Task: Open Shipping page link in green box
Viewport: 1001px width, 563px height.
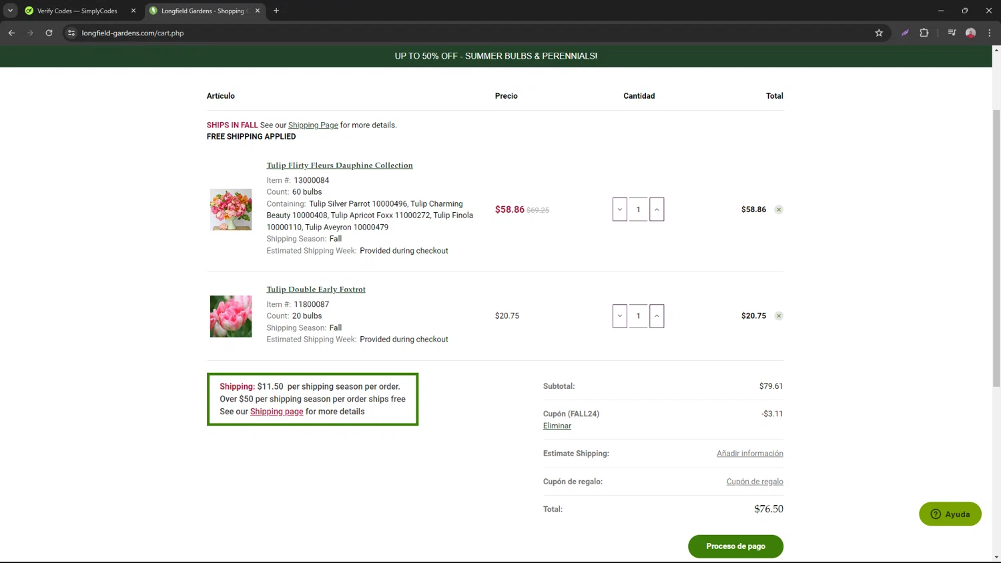Action: pos(277,412)
